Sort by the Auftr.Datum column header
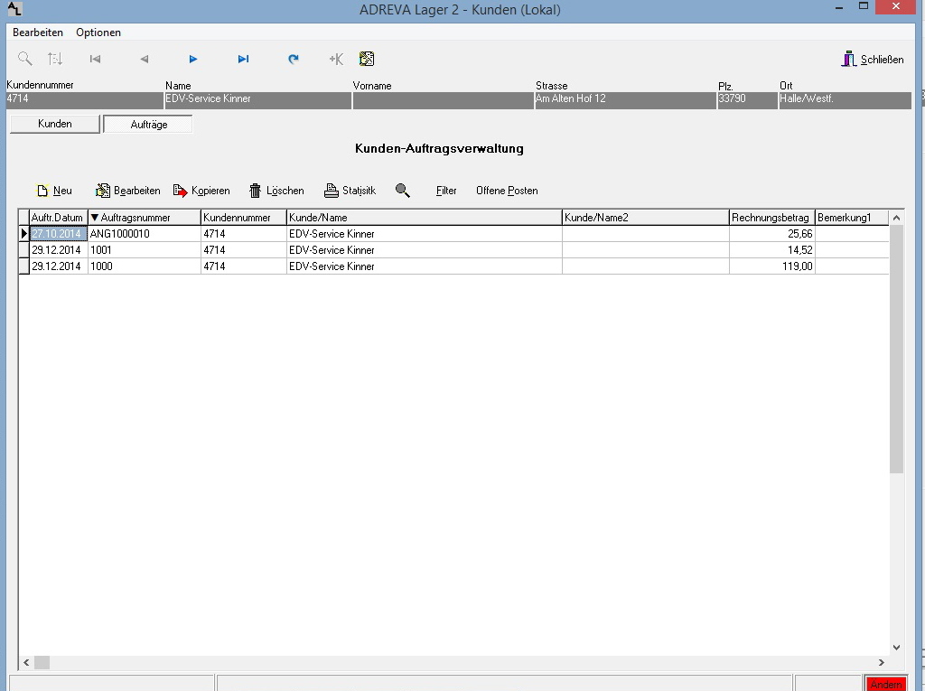Image resolution: width=925 pixels, height=691 pixels. click(x=59, y=217)
